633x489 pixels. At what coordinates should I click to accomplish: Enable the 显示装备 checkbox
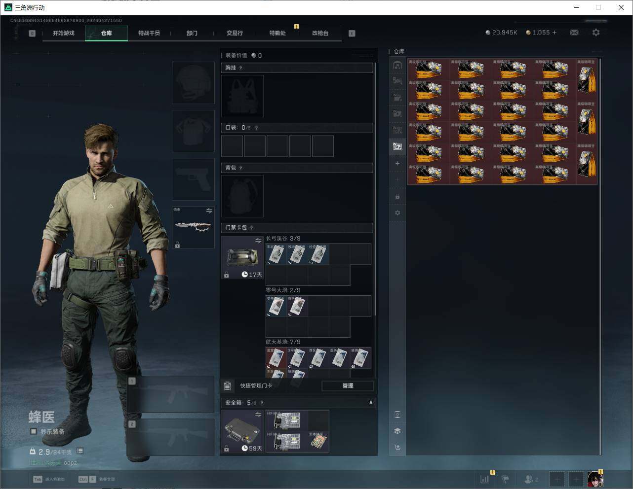click(34, 431)
